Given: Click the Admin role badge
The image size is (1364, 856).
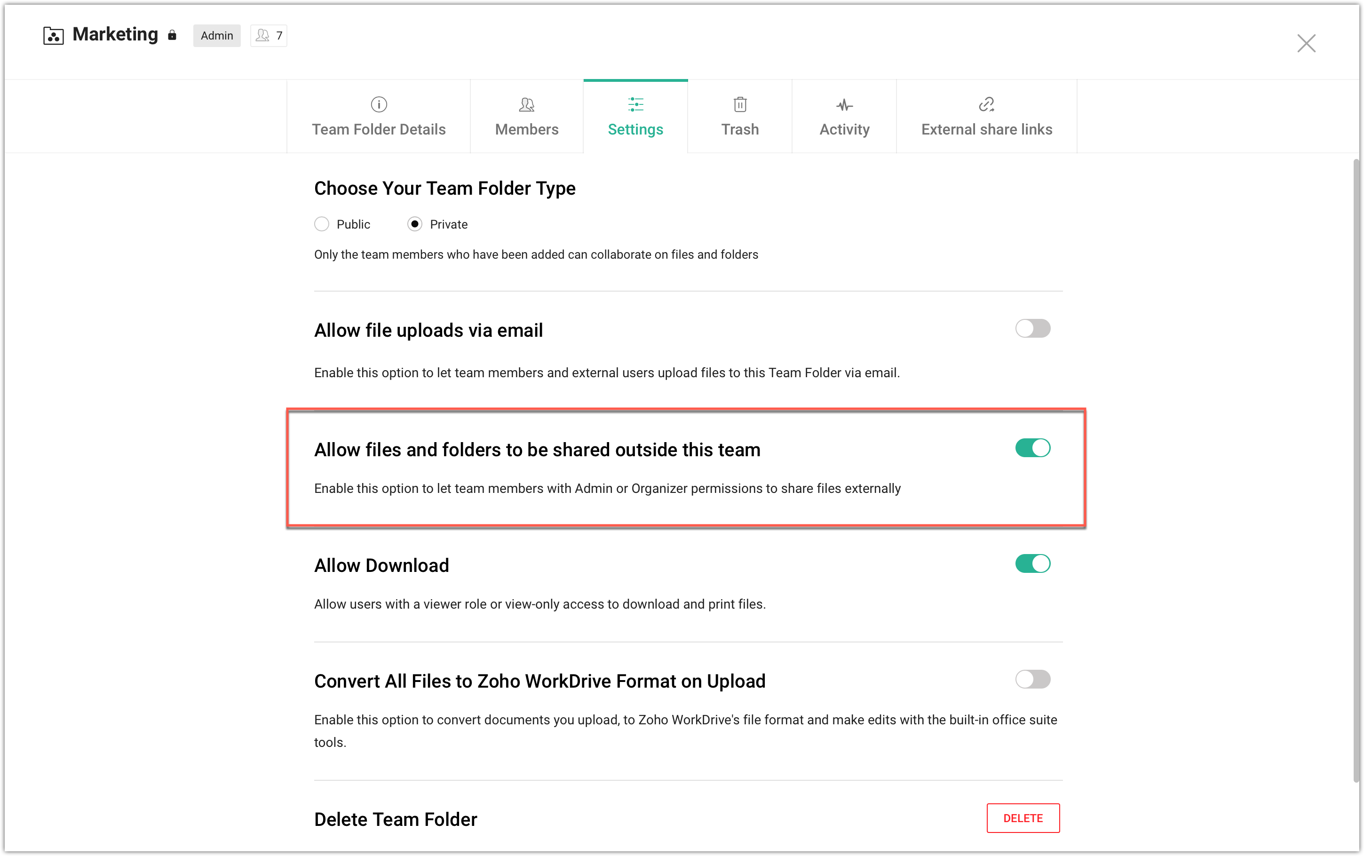Looking at the screenshot, I should point(217,36).
